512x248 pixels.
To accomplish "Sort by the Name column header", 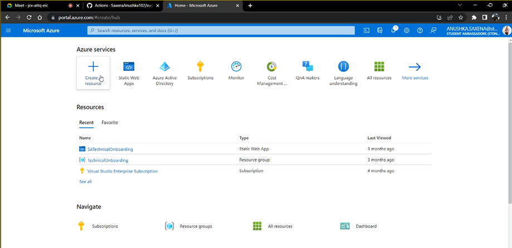I will tap(85, 138).
